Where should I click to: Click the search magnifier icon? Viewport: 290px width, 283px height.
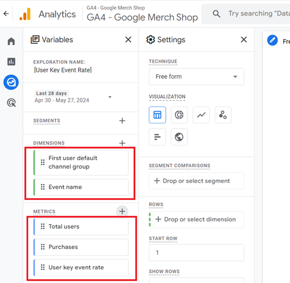217,14
